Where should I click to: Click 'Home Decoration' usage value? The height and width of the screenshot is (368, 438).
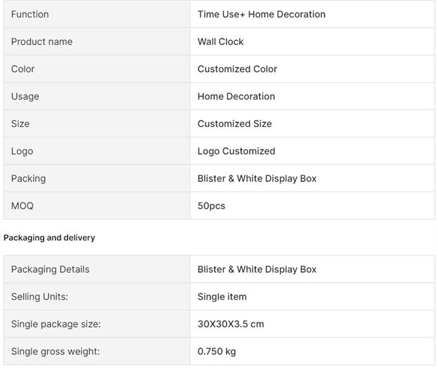click(236, 96)
